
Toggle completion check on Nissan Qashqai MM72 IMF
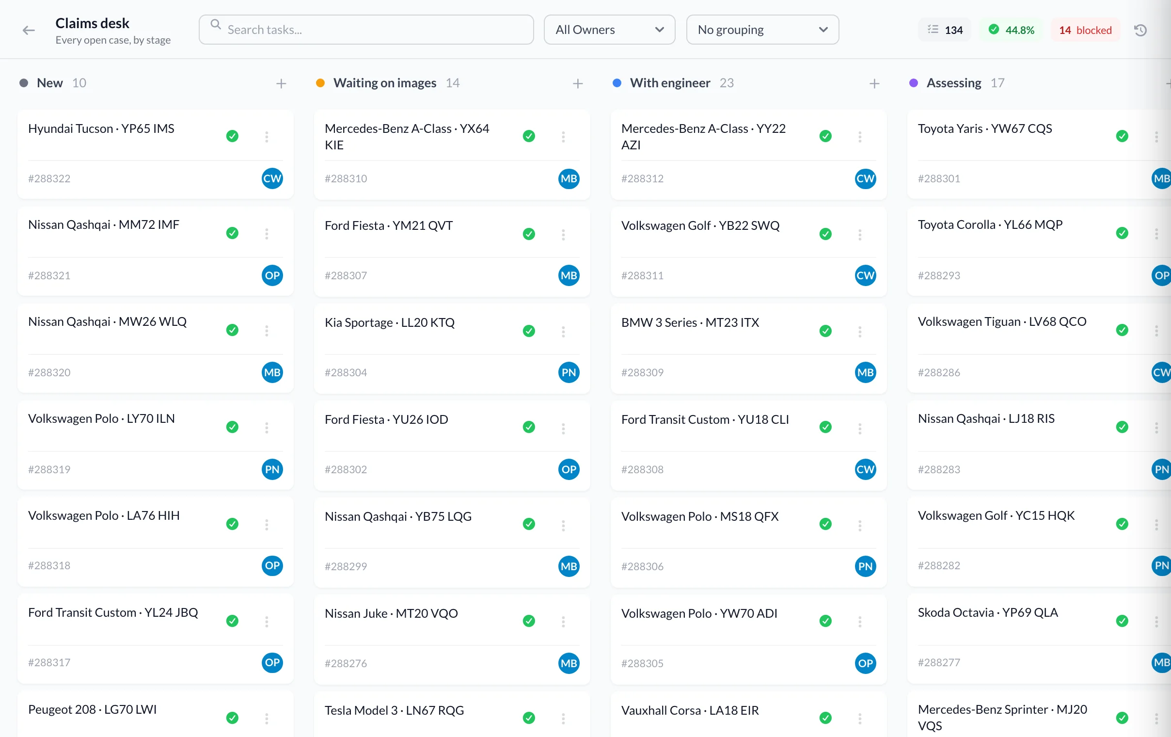click(233, 233)
